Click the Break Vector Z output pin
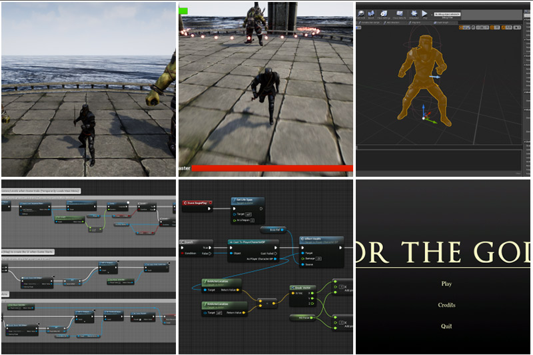 312,304
